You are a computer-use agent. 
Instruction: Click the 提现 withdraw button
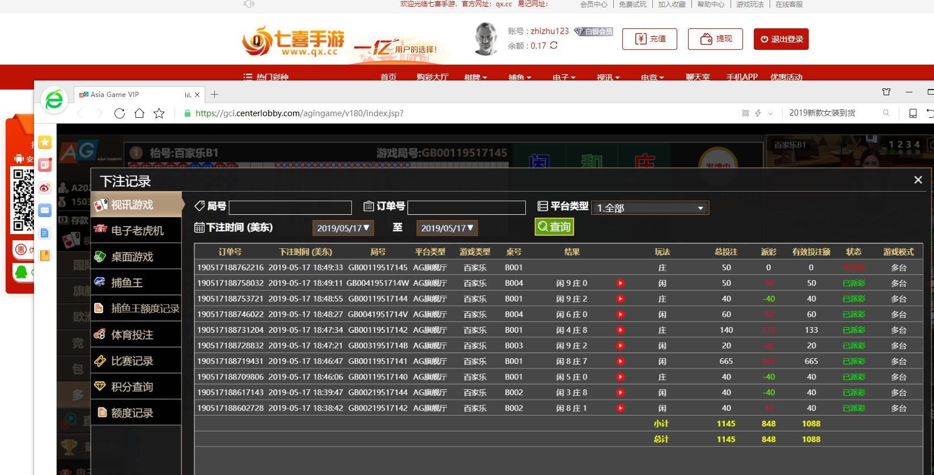click(715, 39)
